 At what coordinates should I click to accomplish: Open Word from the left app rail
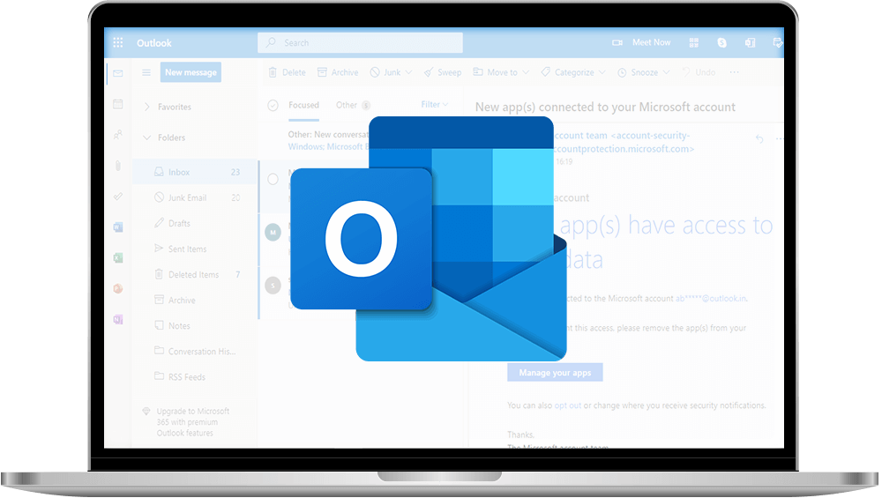(117, 227)
